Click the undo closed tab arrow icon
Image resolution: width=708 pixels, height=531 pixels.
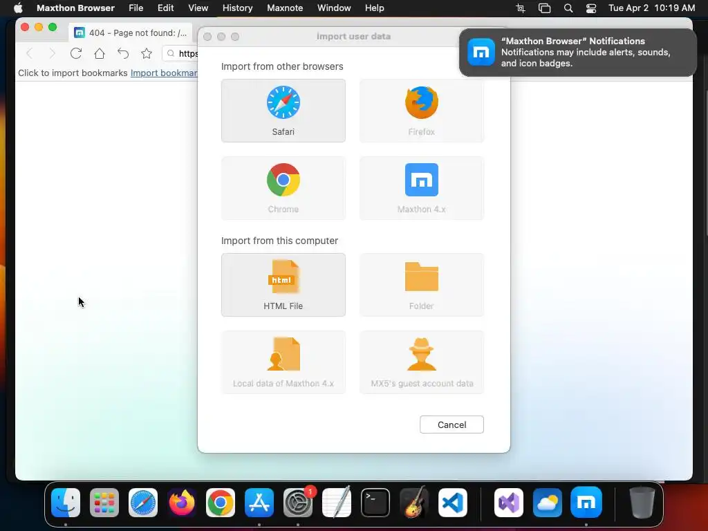tap(123, 54)
